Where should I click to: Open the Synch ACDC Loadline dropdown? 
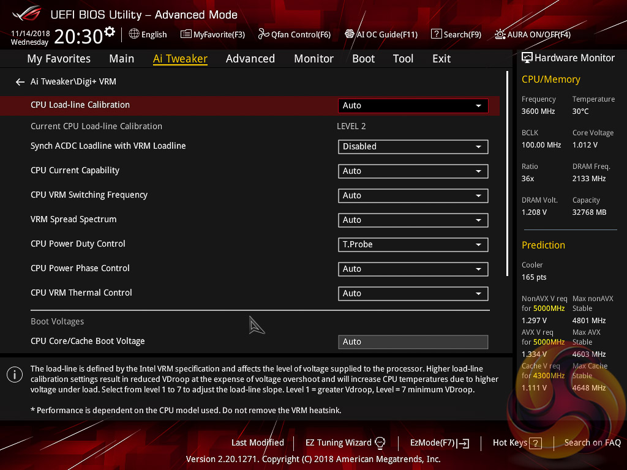[x=413, y=147]
